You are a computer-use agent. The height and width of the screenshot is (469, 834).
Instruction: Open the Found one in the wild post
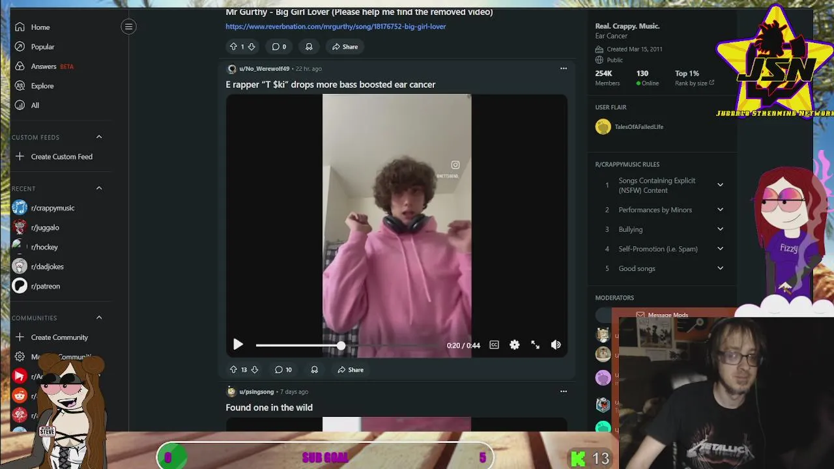[269, 408]
